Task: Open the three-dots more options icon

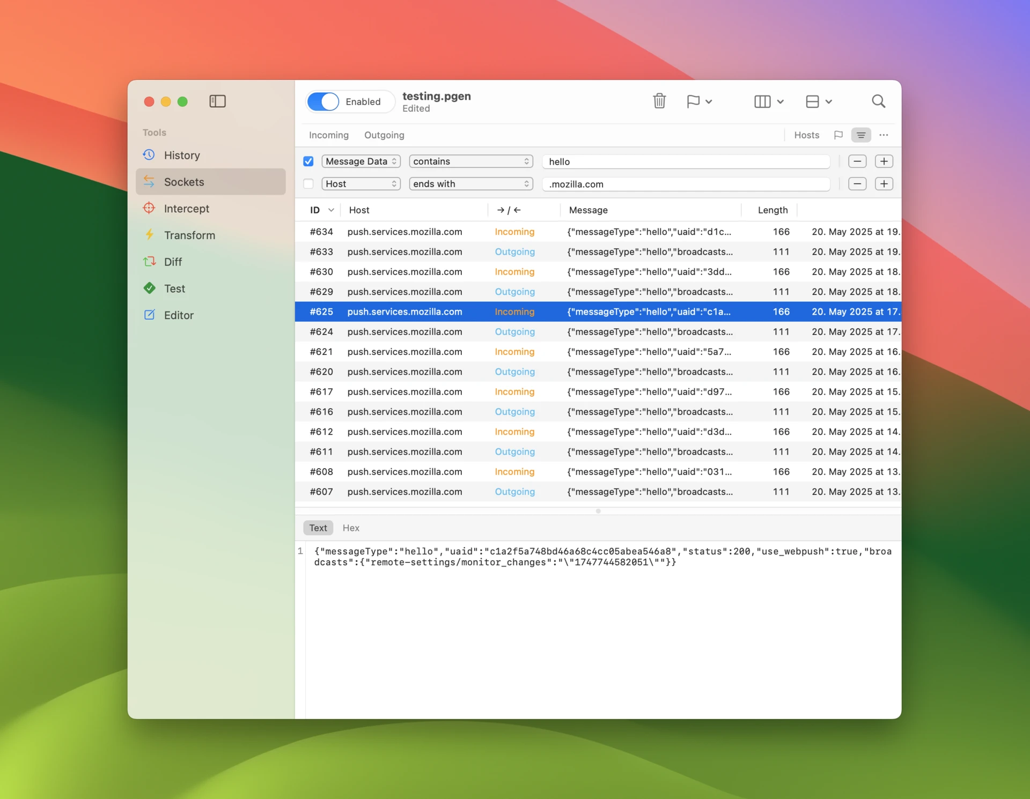Action: point(884,135)
